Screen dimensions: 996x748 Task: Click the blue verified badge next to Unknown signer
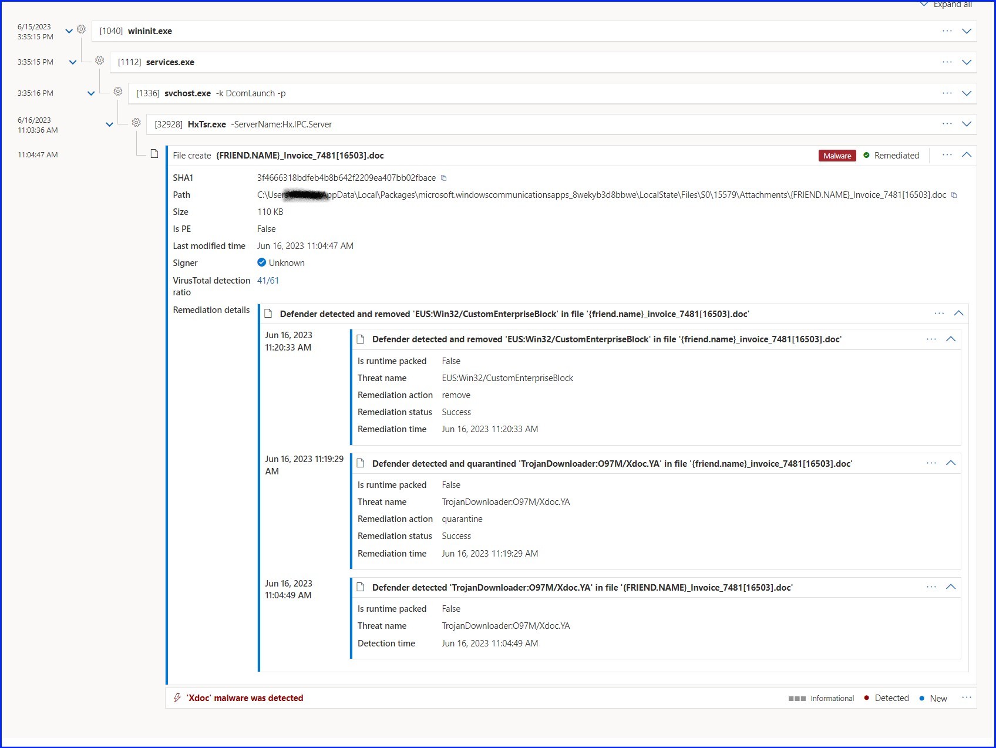[x=261, y=262]
